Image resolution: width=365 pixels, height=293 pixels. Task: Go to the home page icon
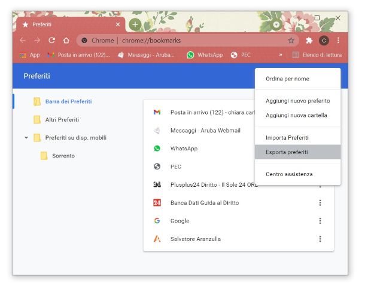click(66, 41)
